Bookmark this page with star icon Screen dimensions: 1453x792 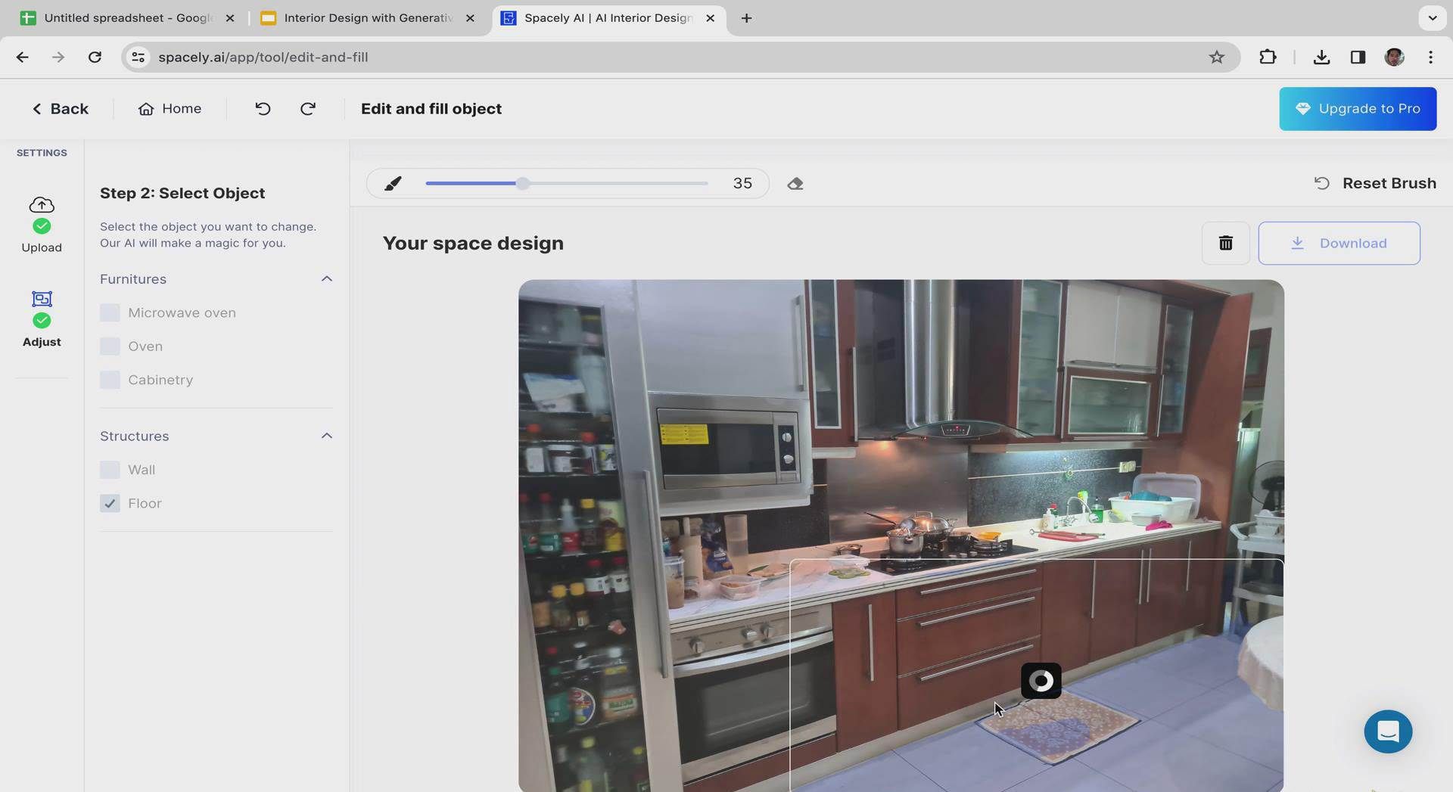pyautogui.click(x=1216, y=57)
